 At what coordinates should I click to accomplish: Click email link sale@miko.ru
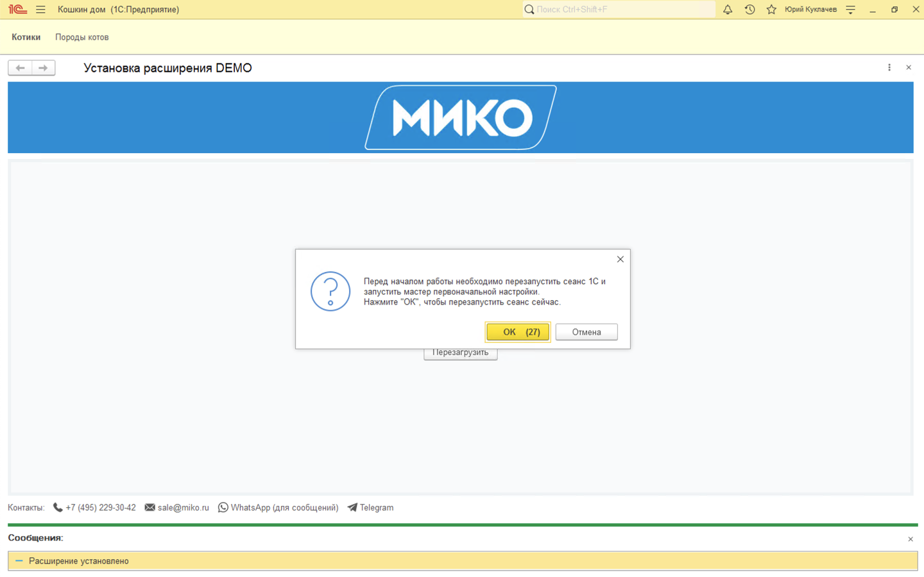(x=184, y=508)
